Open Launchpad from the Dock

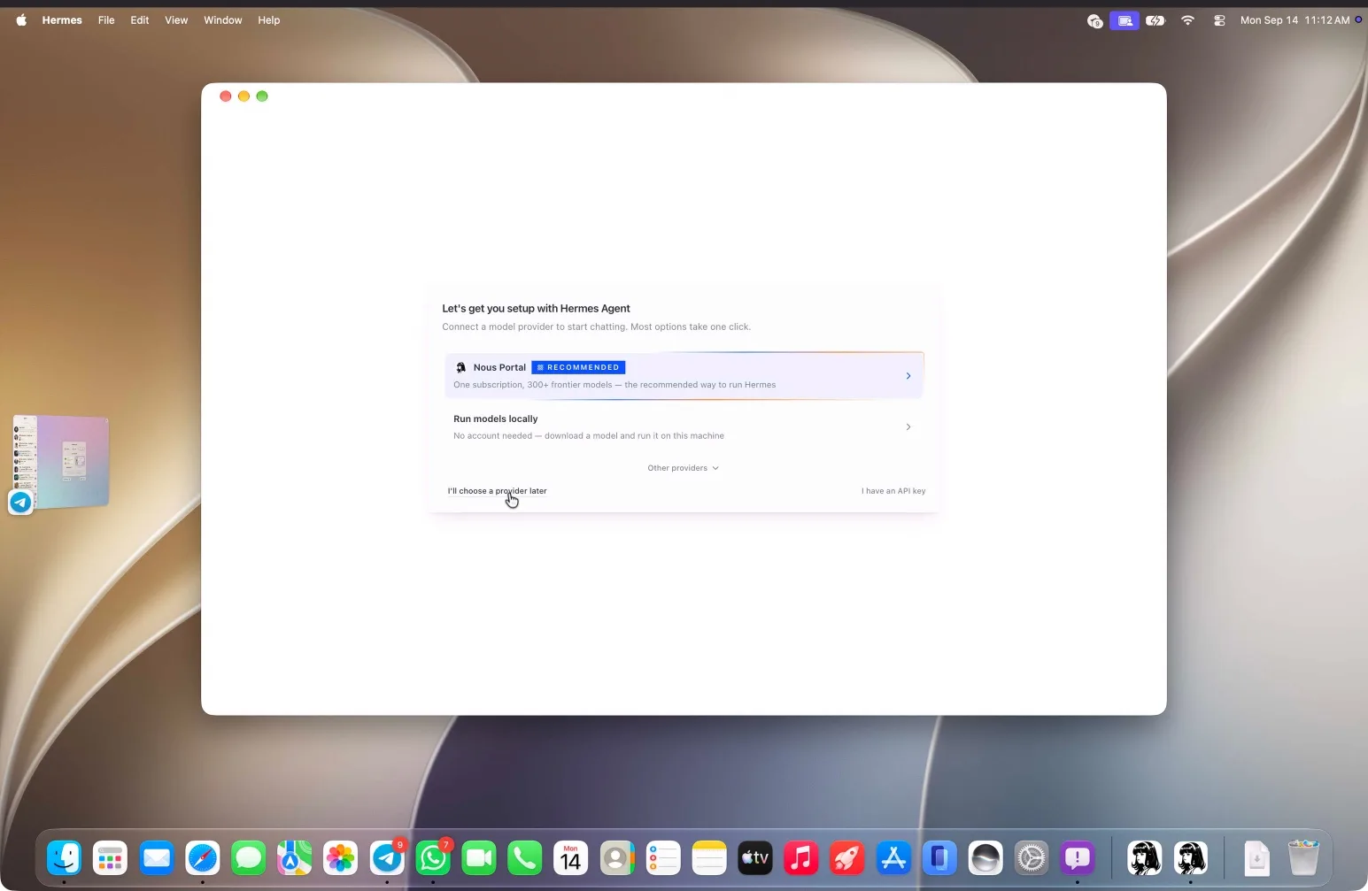[111, 857]
